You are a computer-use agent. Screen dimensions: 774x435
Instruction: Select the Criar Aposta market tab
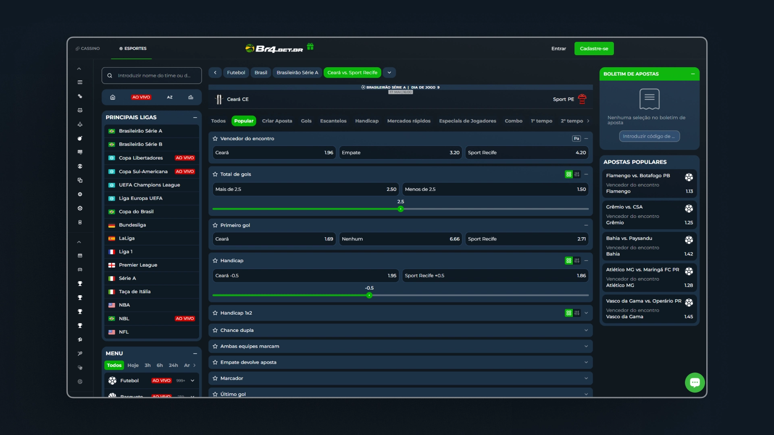(277, 121)
